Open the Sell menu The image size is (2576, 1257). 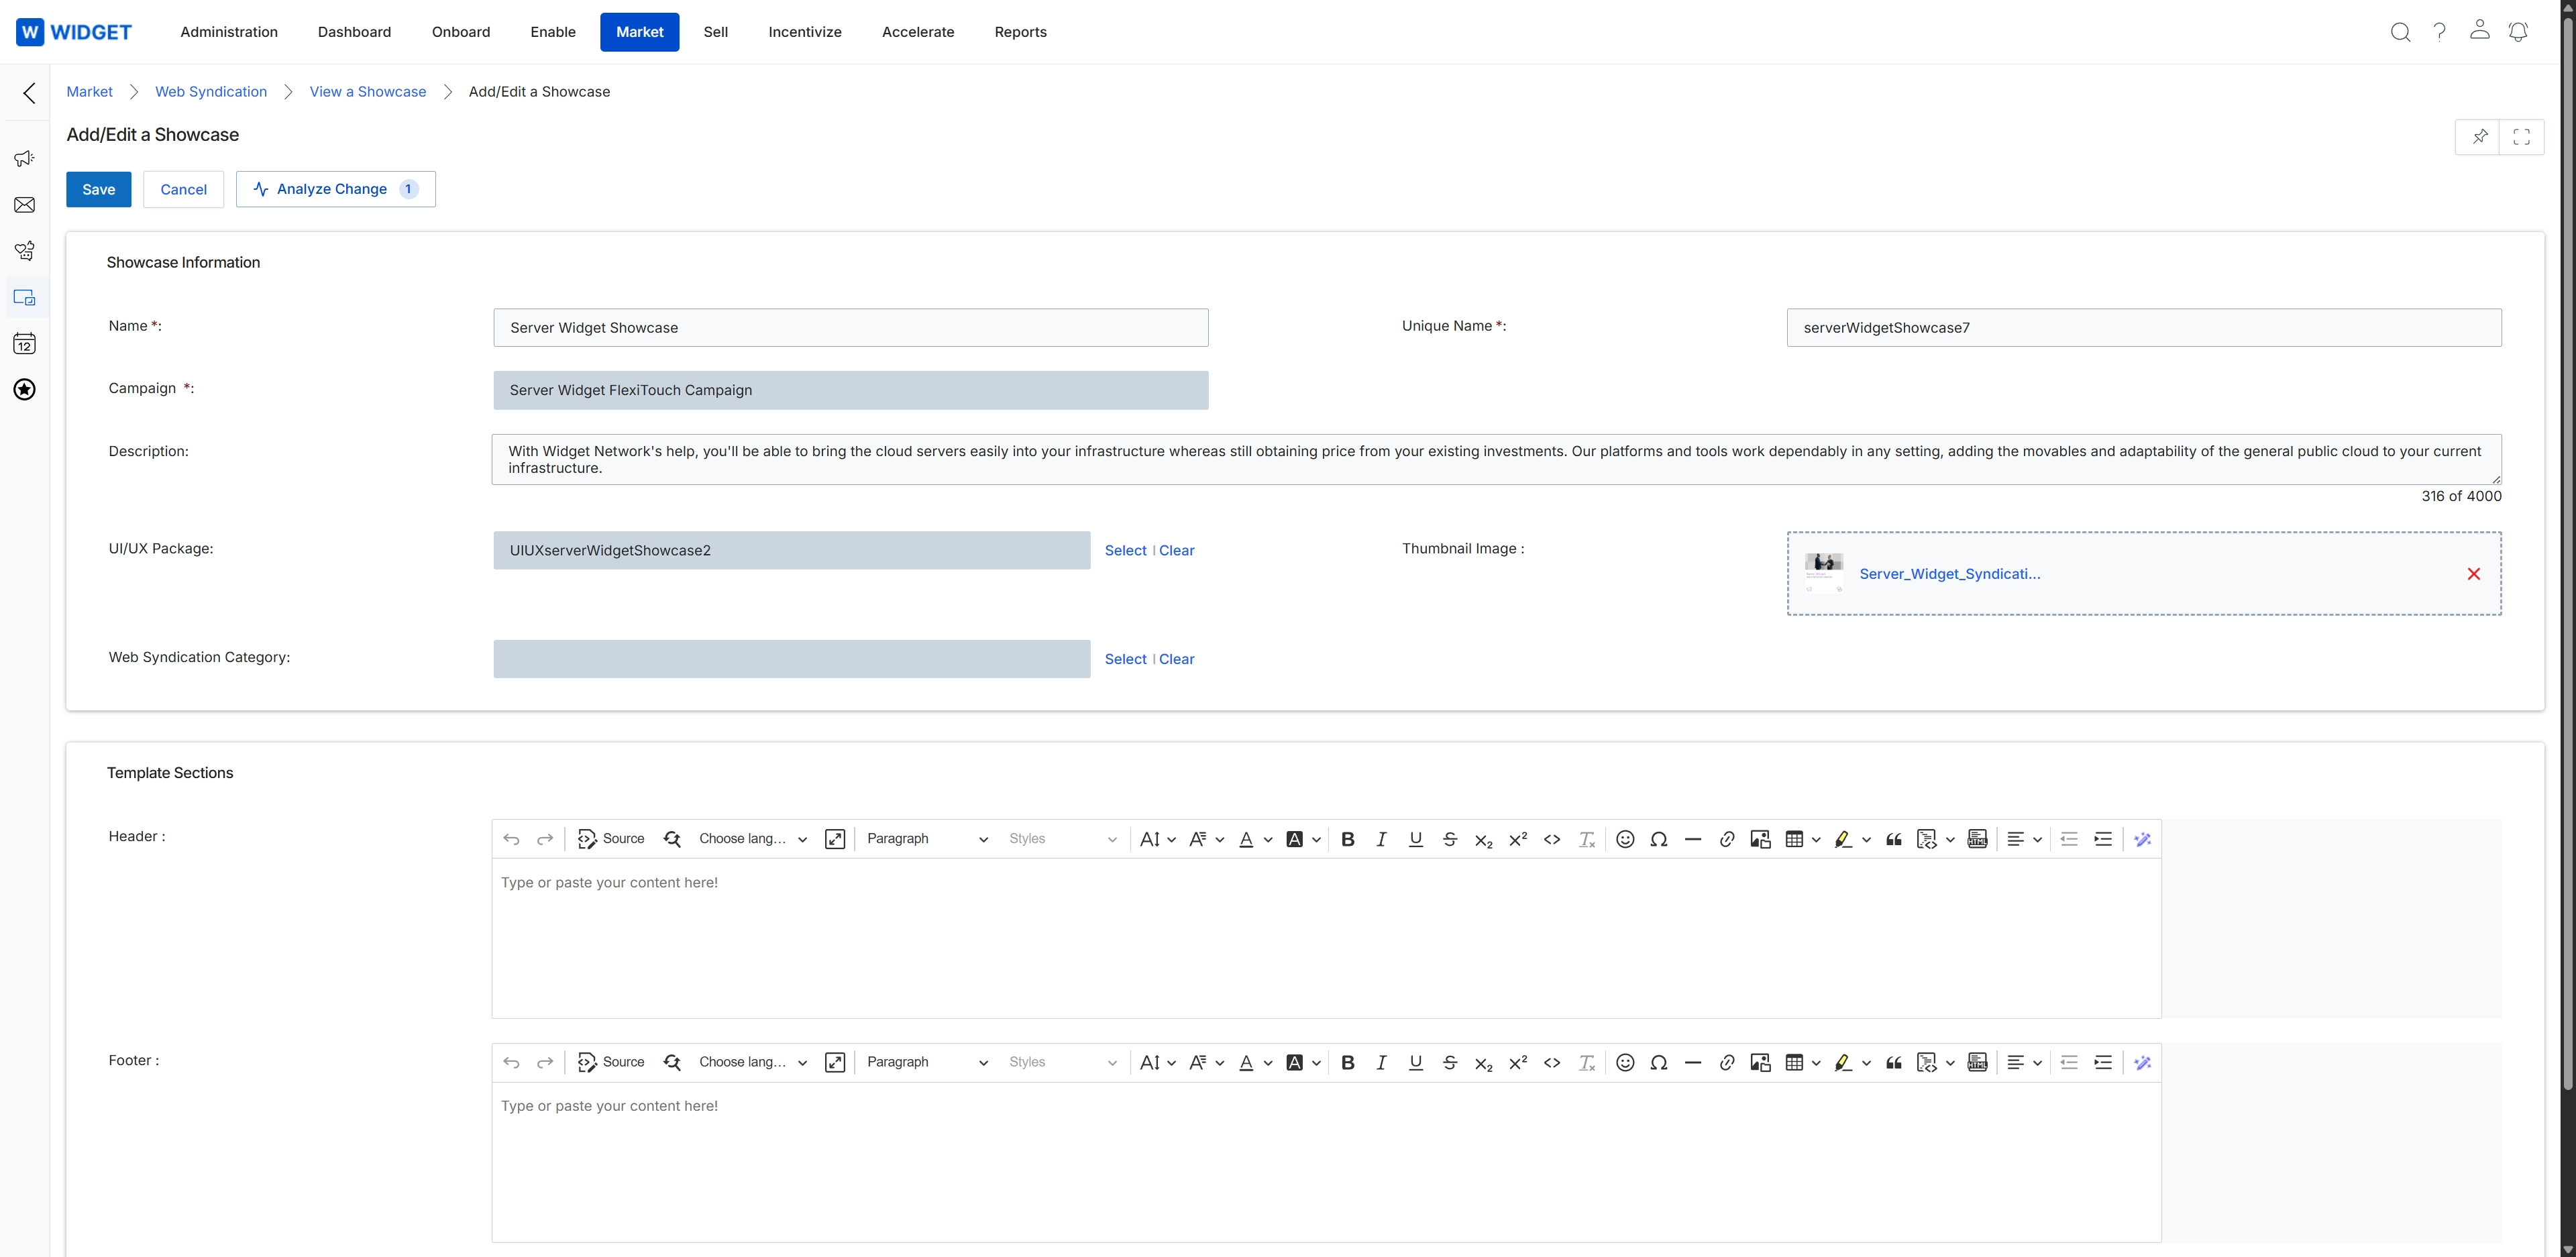coord(715,32)
